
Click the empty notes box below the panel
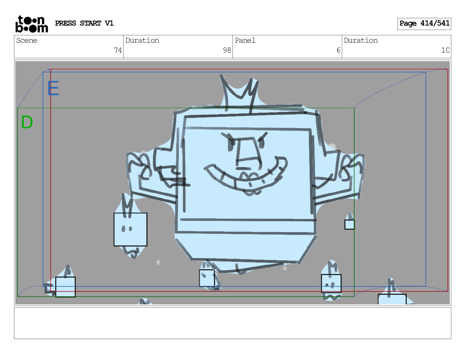[x=232, y=323]
